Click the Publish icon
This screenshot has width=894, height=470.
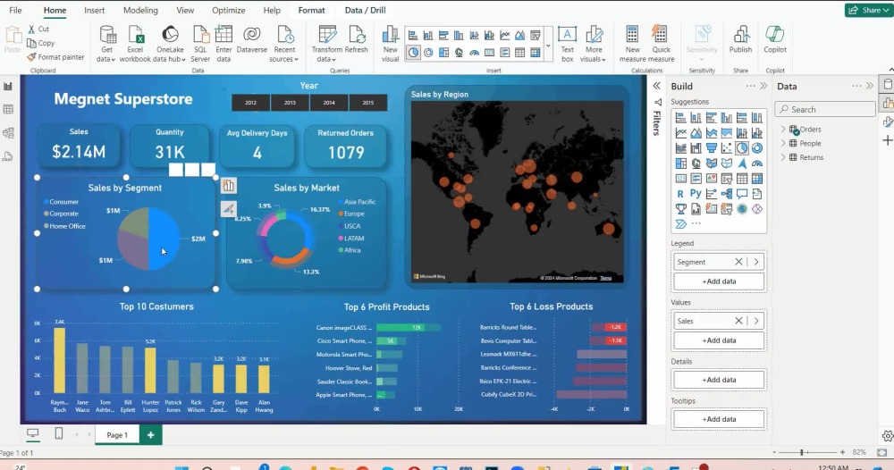click(x=740, y=36)
